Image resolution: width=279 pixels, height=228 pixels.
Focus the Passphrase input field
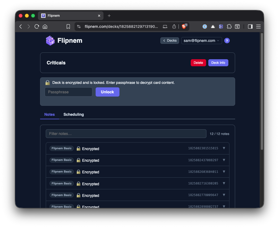click(69, 92)
